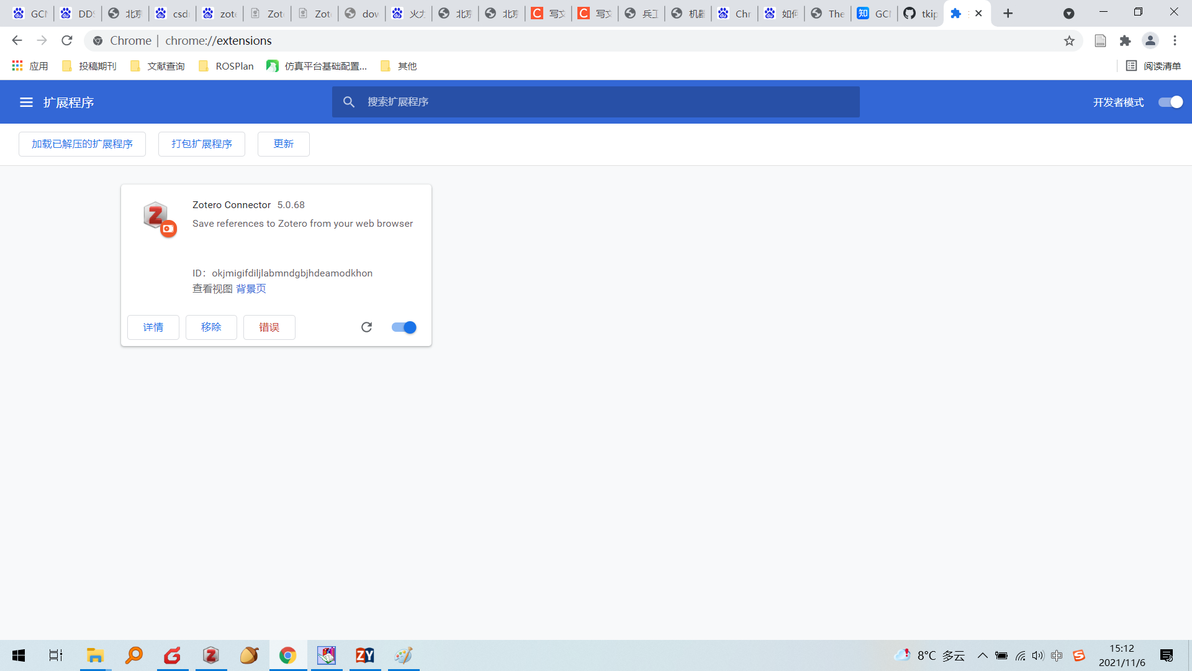Open Windows Task View
The height and width of the screenshot is (671, 1192).
tap(56, 655)
